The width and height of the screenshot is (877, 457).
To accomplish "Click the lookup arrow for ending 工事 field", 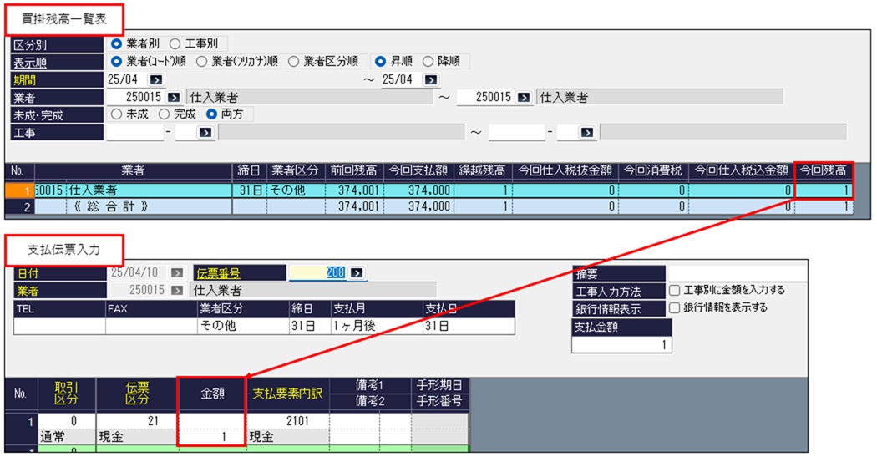I will point(587,132).
